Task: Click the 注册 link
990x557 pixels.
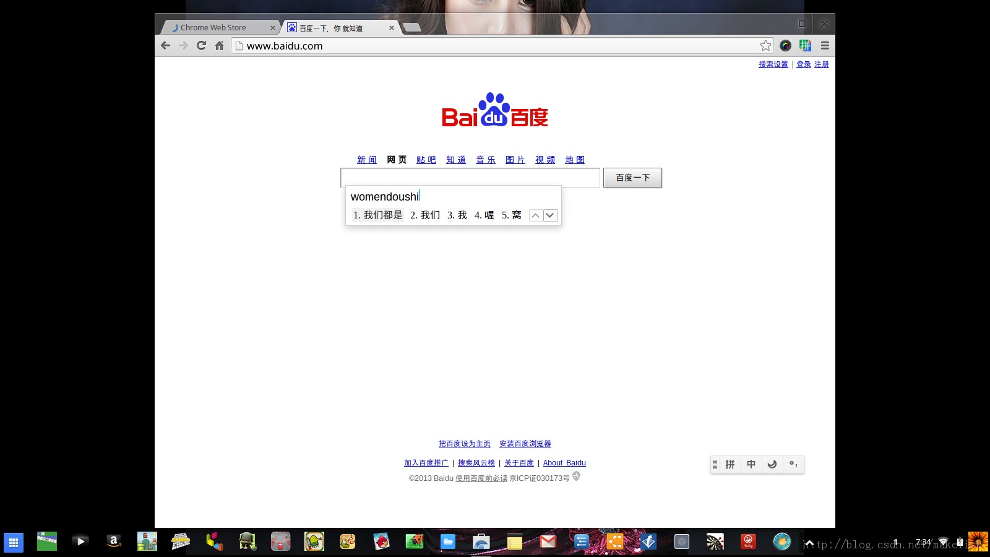Action: 822,64
